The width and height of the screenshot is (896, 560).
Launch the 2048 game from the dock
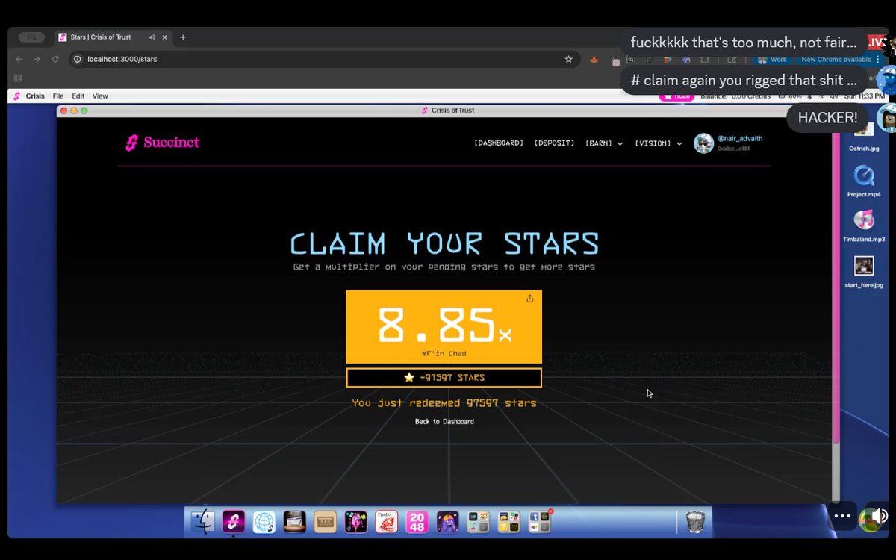(x=417, y=521)
